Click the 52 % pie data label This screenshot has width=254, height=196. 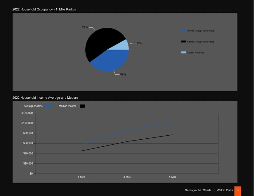85,27
